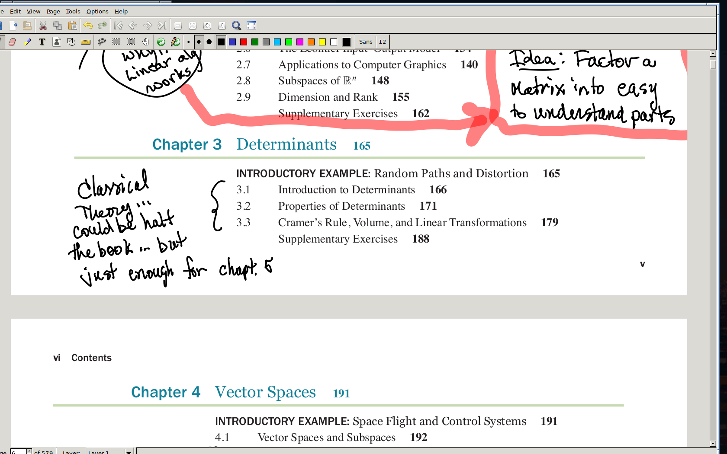Click the Undo arrow icon
This screenshot has height=454, width=727.
click(88, 26)
